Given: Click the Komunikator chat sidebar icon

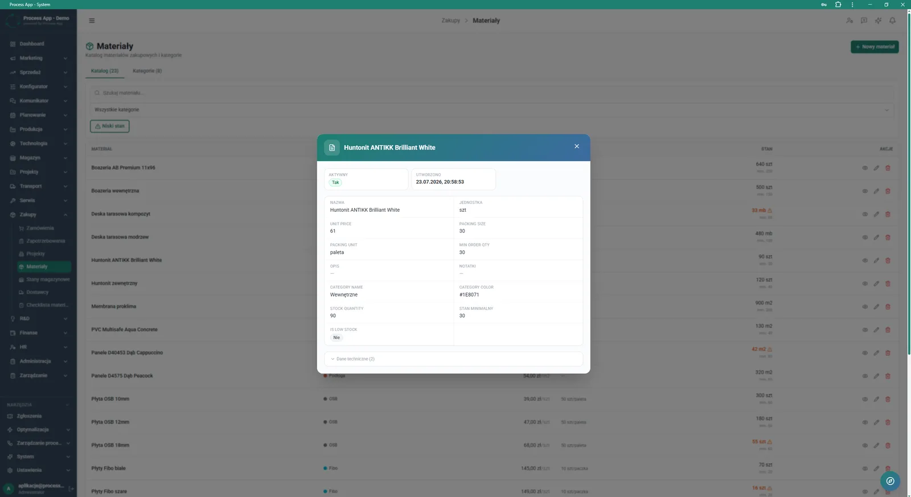Looking at the screenshot, I should click(13, 101).
